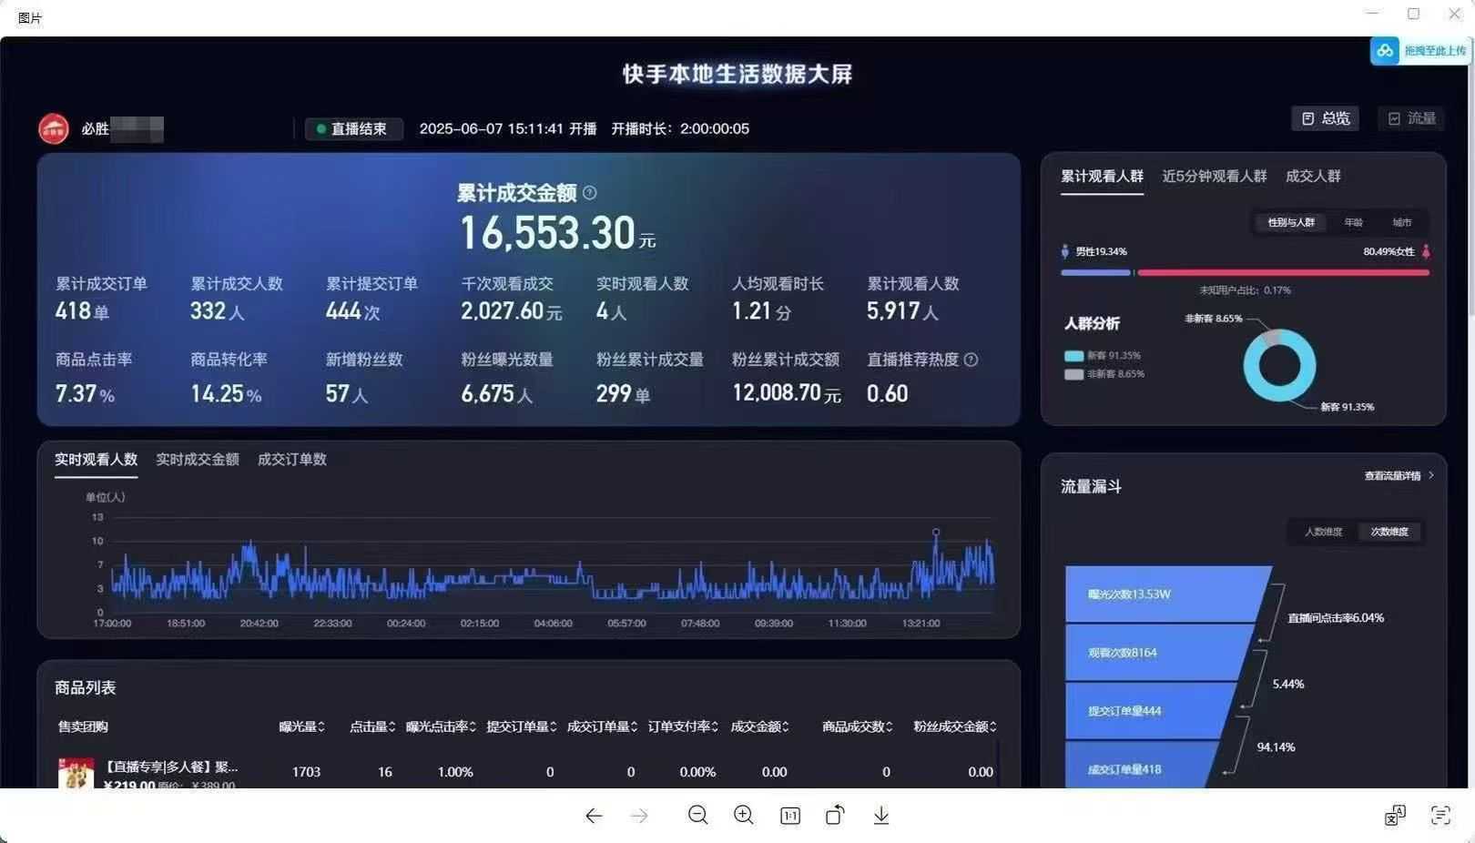The image size is (1475, 843).
Task: Open the text recognition scan tool
Action: (x=1440, y=816)
